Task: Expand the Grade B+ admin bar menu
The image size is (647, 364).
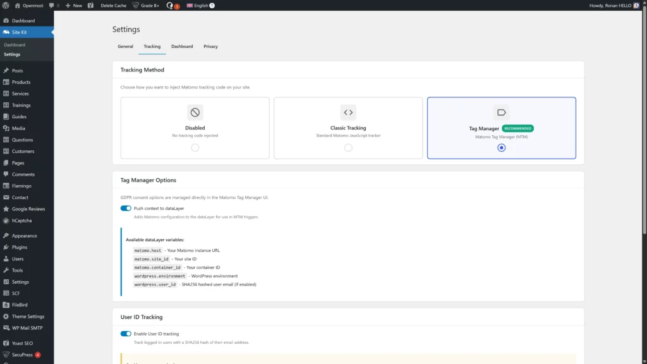Action: tap(147, 4)
